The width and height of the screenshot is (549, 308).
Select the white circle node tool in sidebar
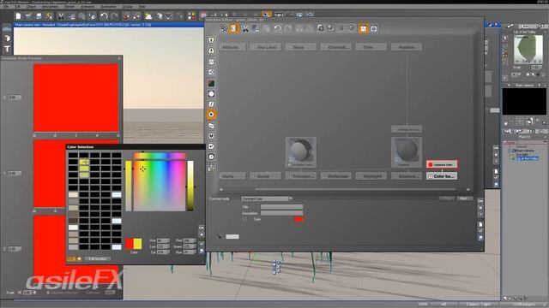211,94
